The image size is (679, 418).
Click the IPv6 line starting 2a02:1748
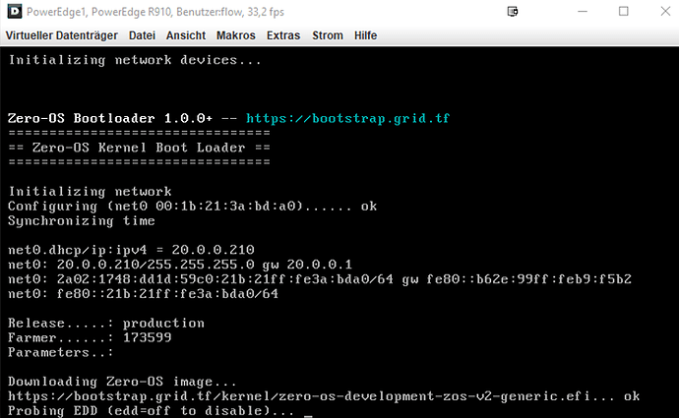pyautogui.click(x=320, y=279)
